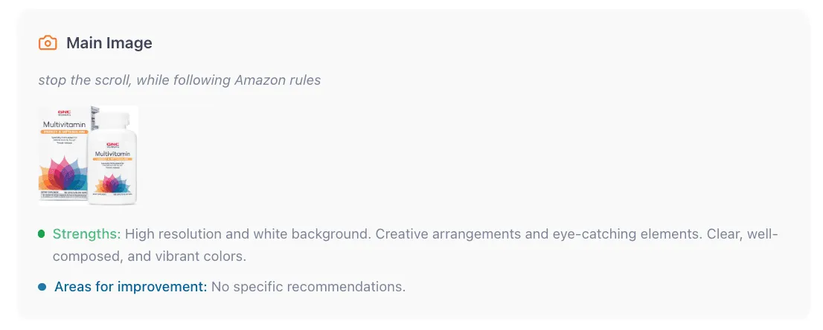Screen dimensions: 823x330
Task: Select the Main Image heading
Action: click(109, 43)
